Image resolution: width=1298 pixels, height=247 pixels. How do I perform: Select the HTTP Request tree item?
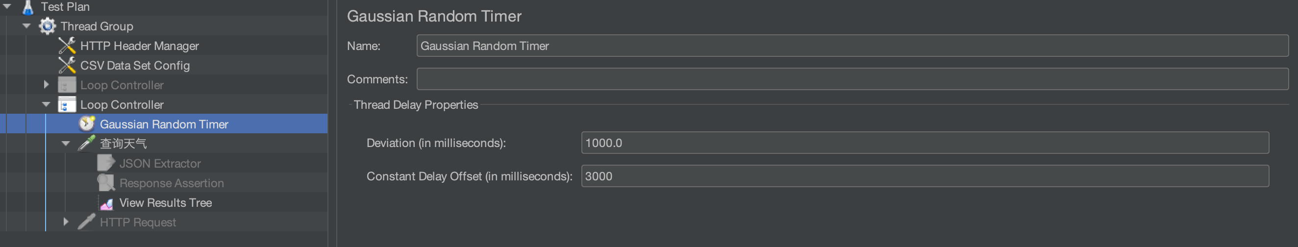138,222
